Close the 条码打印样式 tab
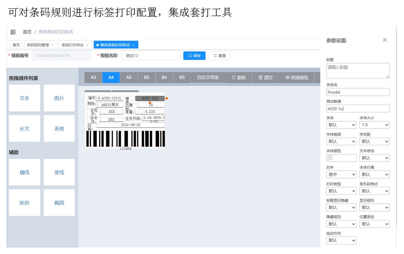404x254 pixels. [x=87, y=45]
